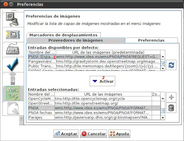Reload the default imagery entries list

point(170,65)
